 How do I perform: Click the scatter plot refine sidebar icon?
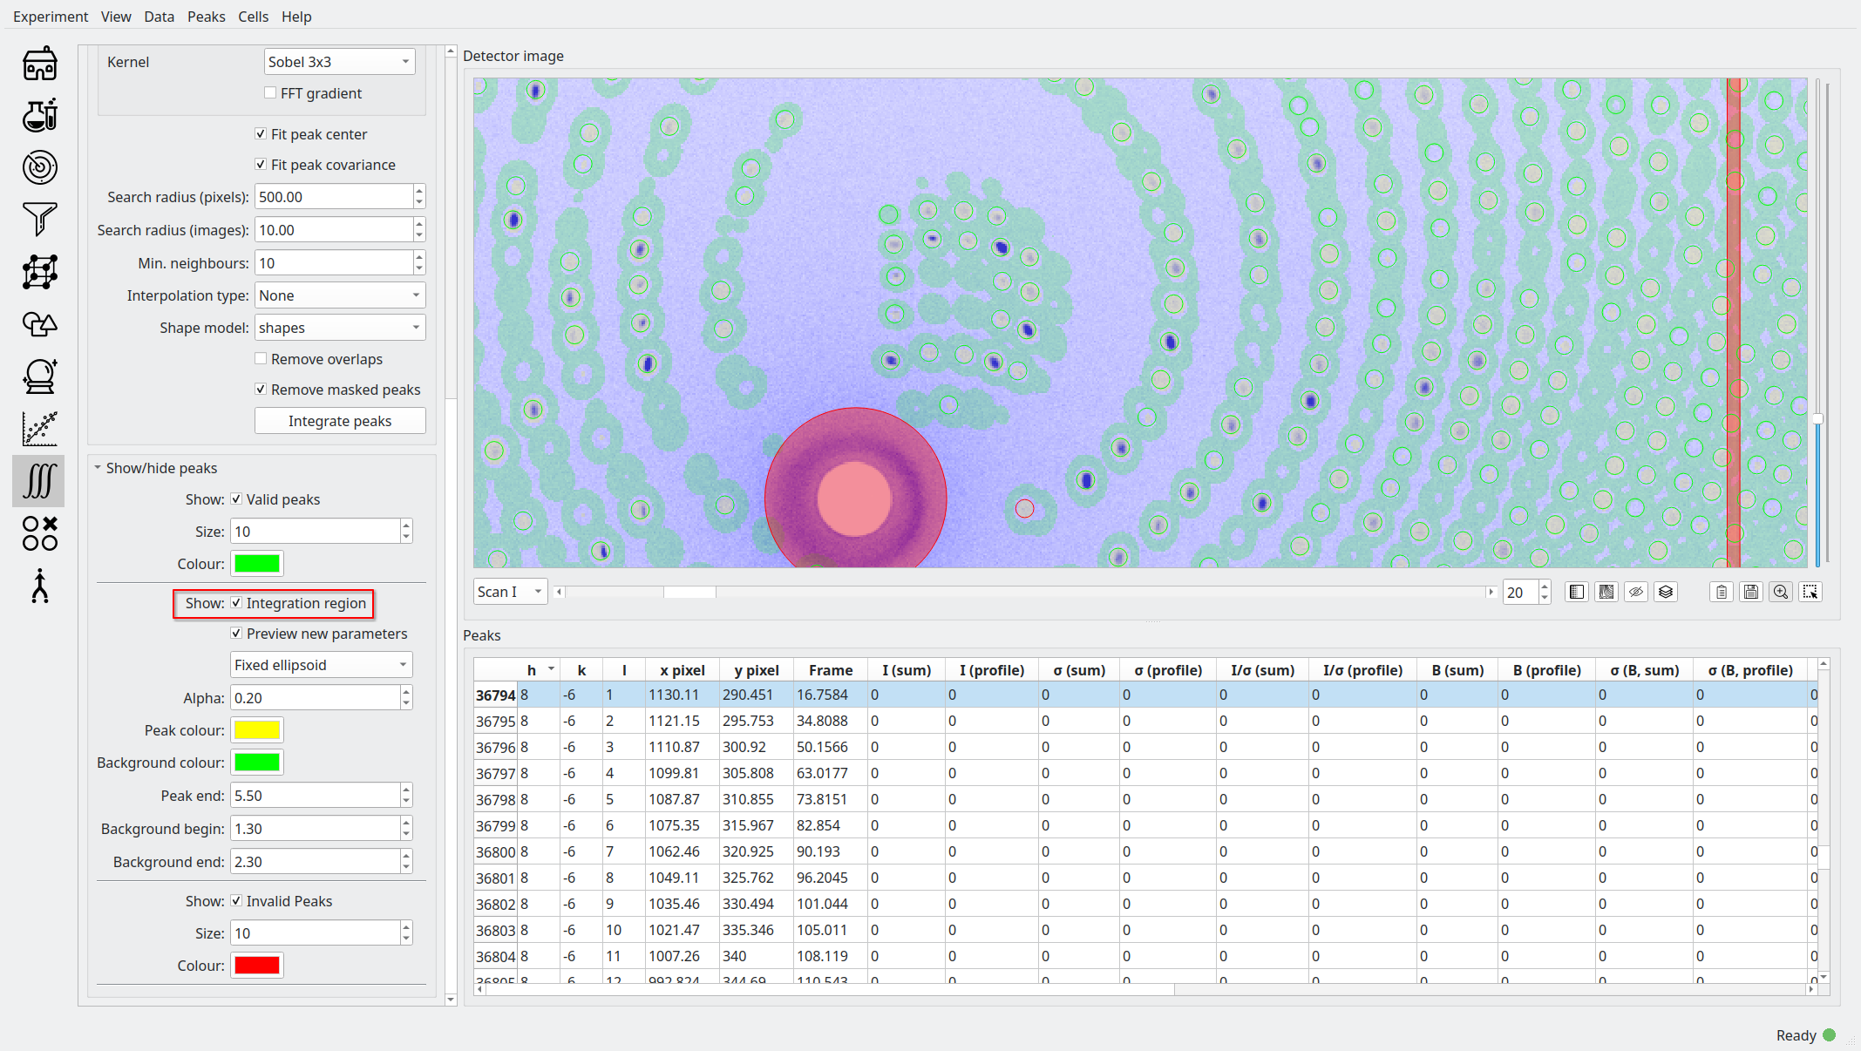[x=40, y=429]
